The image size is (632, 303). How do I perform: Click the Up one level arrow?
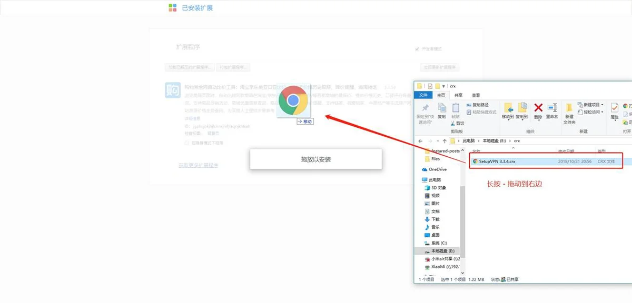pos(446,141)
